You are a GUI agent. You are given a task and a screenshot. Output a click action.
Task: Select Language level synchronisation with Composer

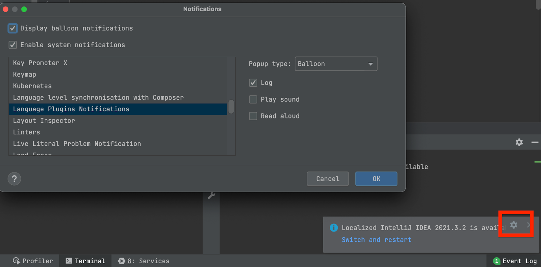click(x=118, y=98)
